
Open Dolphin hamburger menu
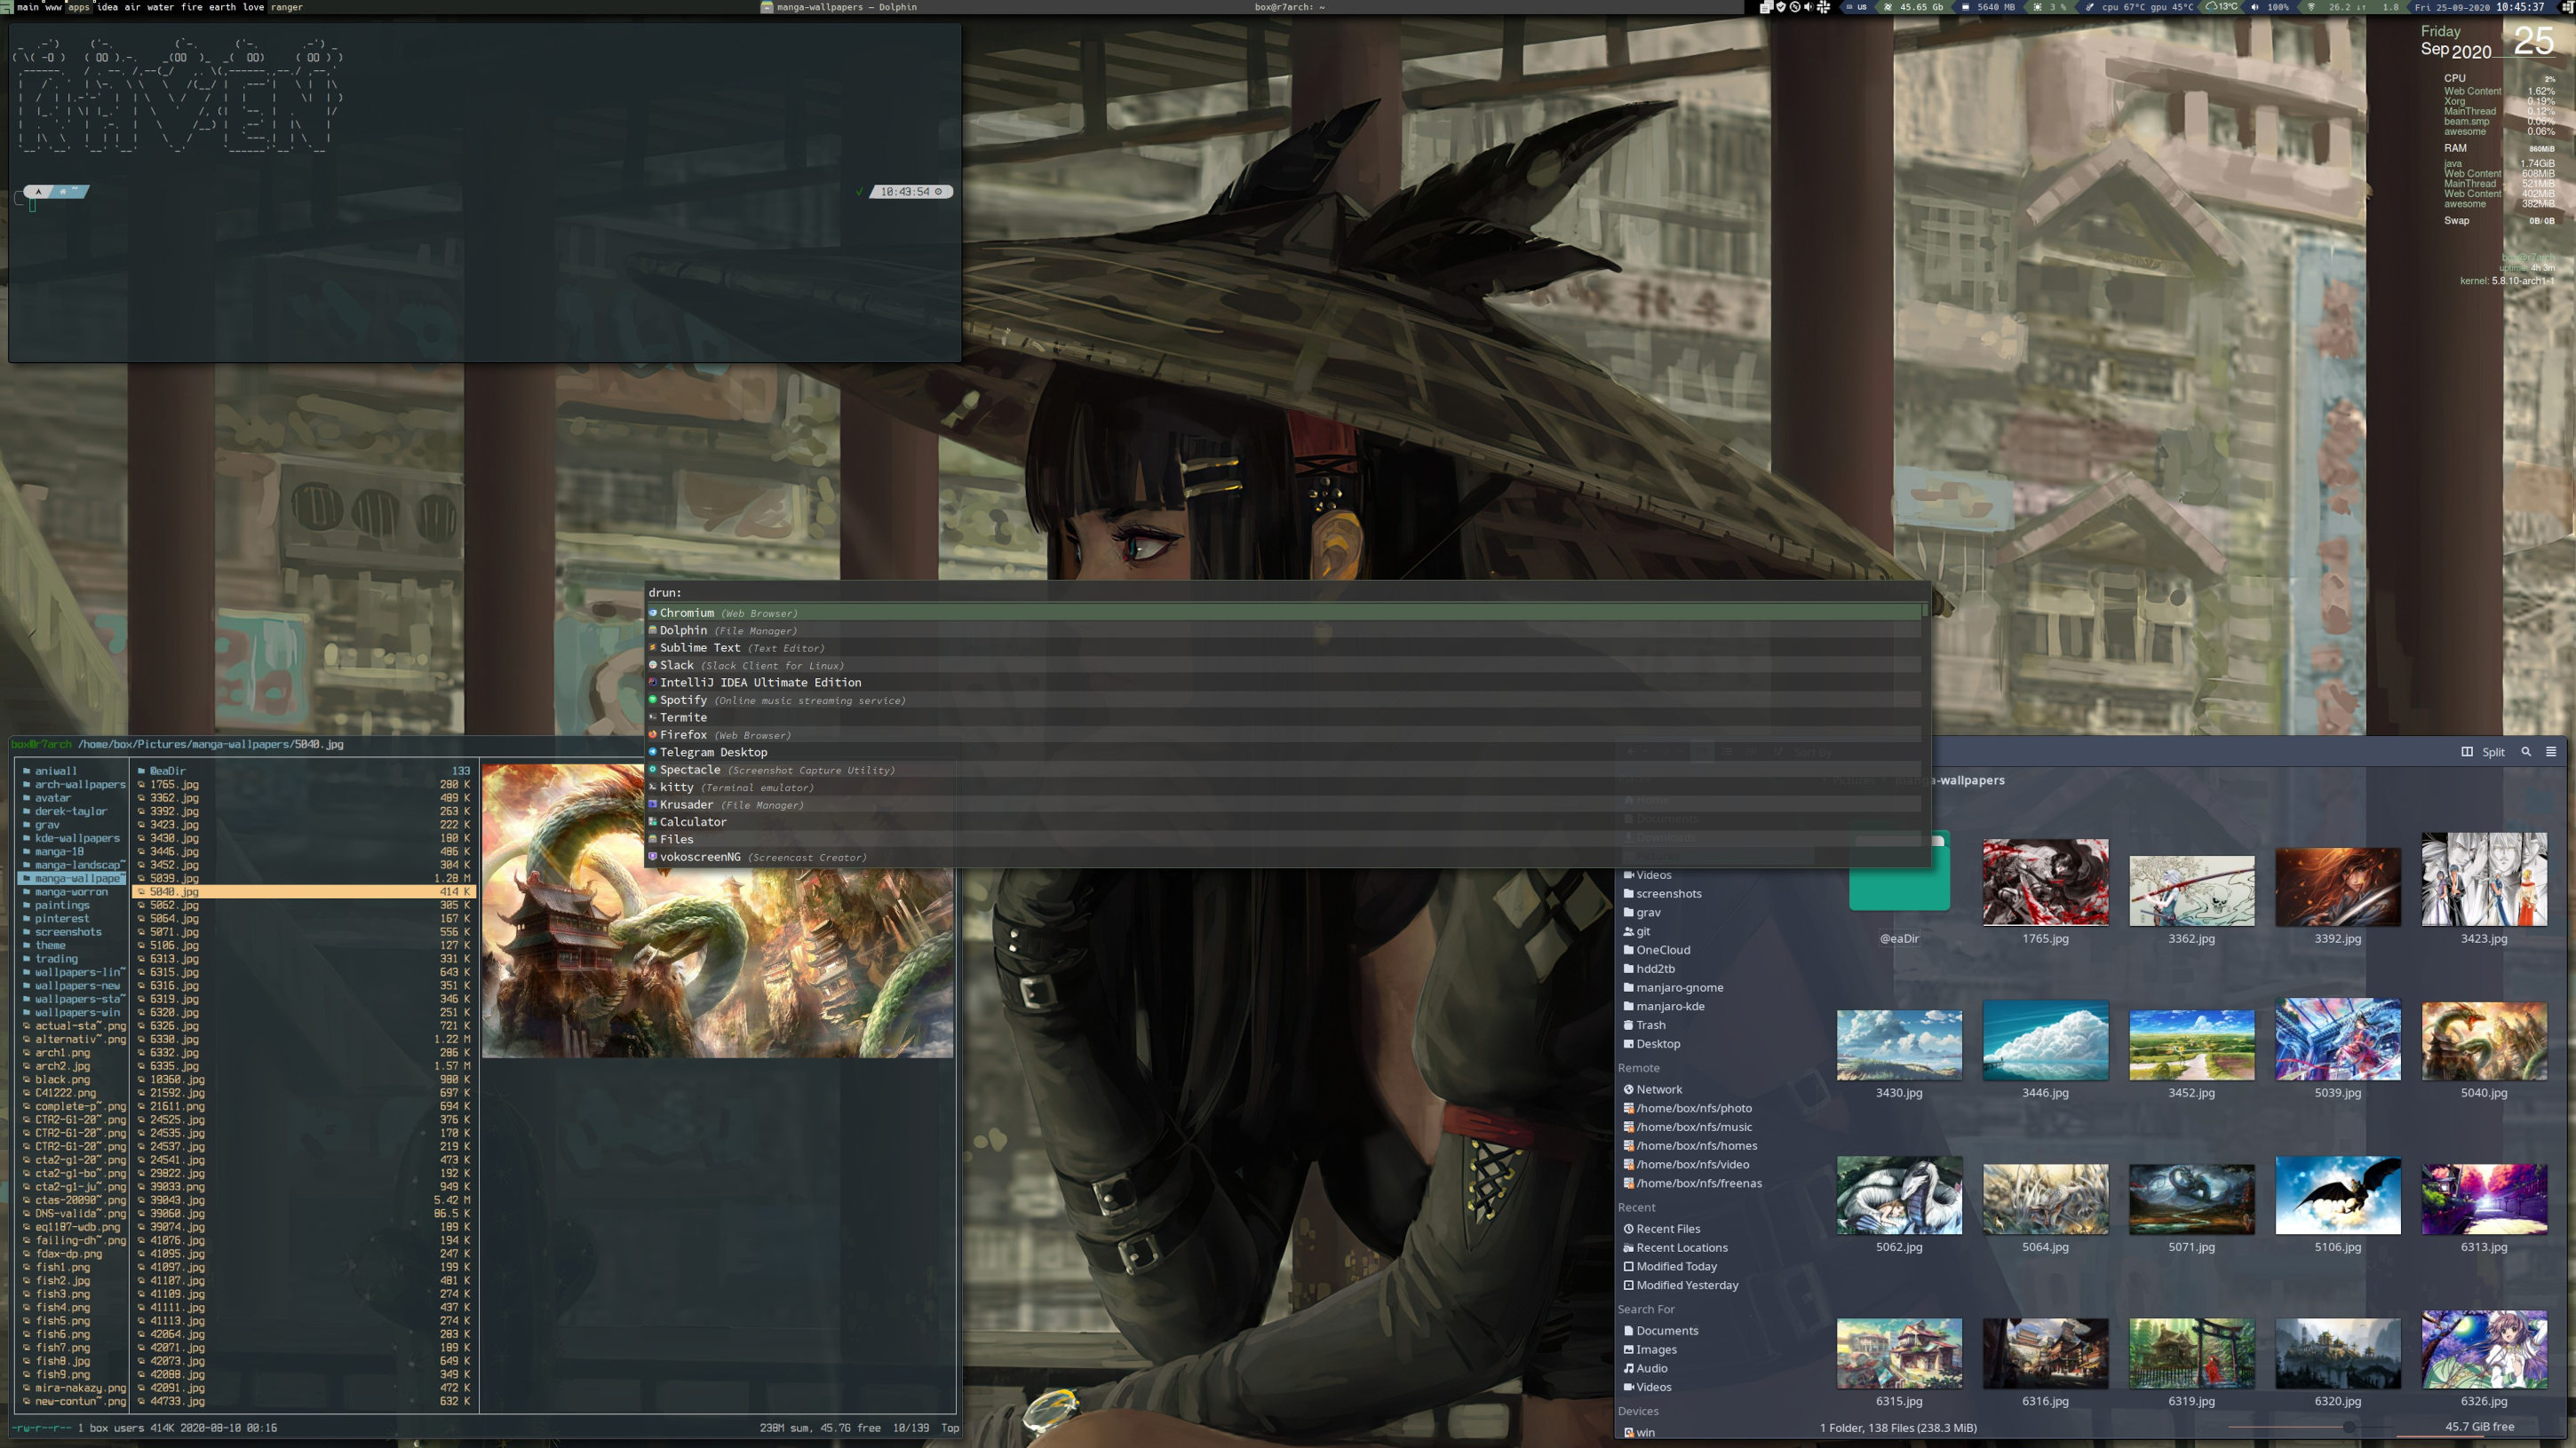tap(2550, 751)
